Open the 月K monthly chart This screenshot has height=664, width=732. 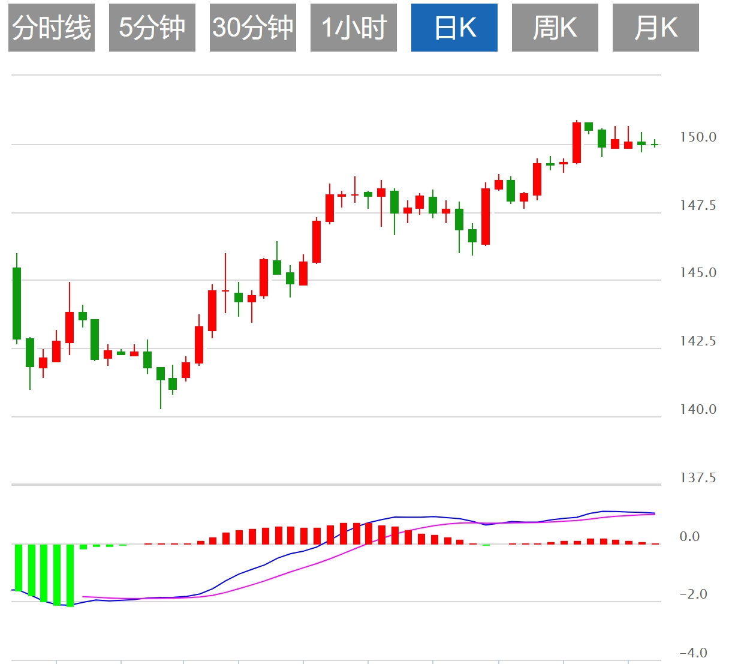tap(656, 28)
